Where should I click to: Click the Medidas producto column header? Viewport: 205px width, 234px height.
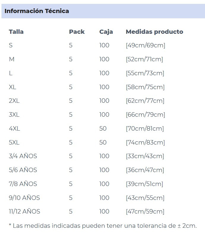tap(154, 32)
